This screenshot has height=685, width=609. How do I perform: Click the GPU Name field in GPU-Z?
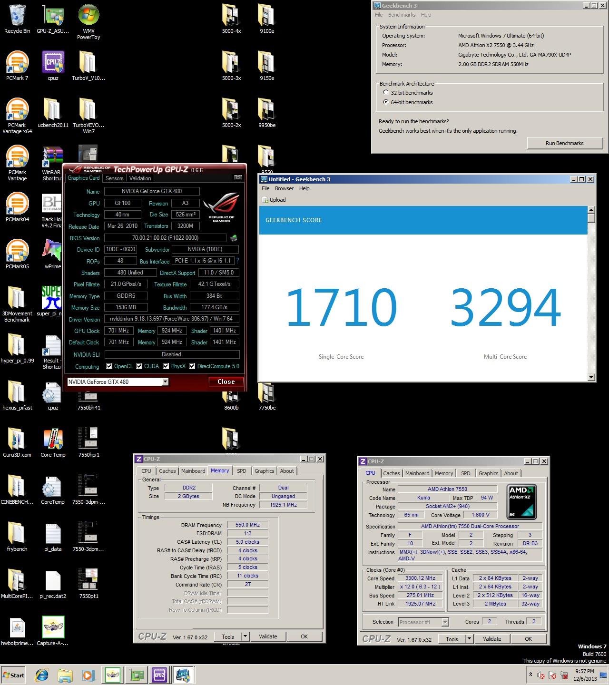pos(152,191)
